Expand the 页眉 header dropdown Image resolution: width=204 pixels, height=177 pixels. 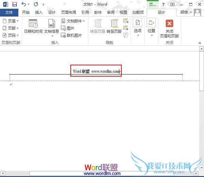pyautogui.click(x=11, y=21)
